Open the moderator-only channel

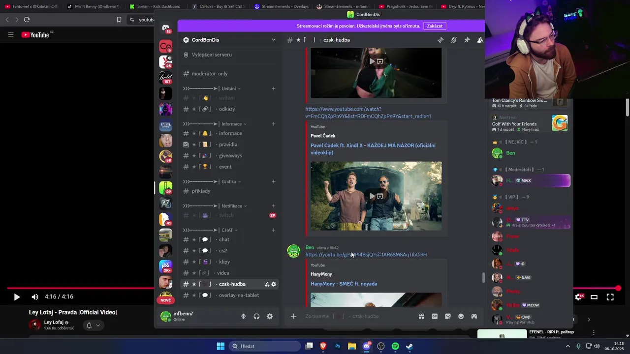tap(230, 74)
